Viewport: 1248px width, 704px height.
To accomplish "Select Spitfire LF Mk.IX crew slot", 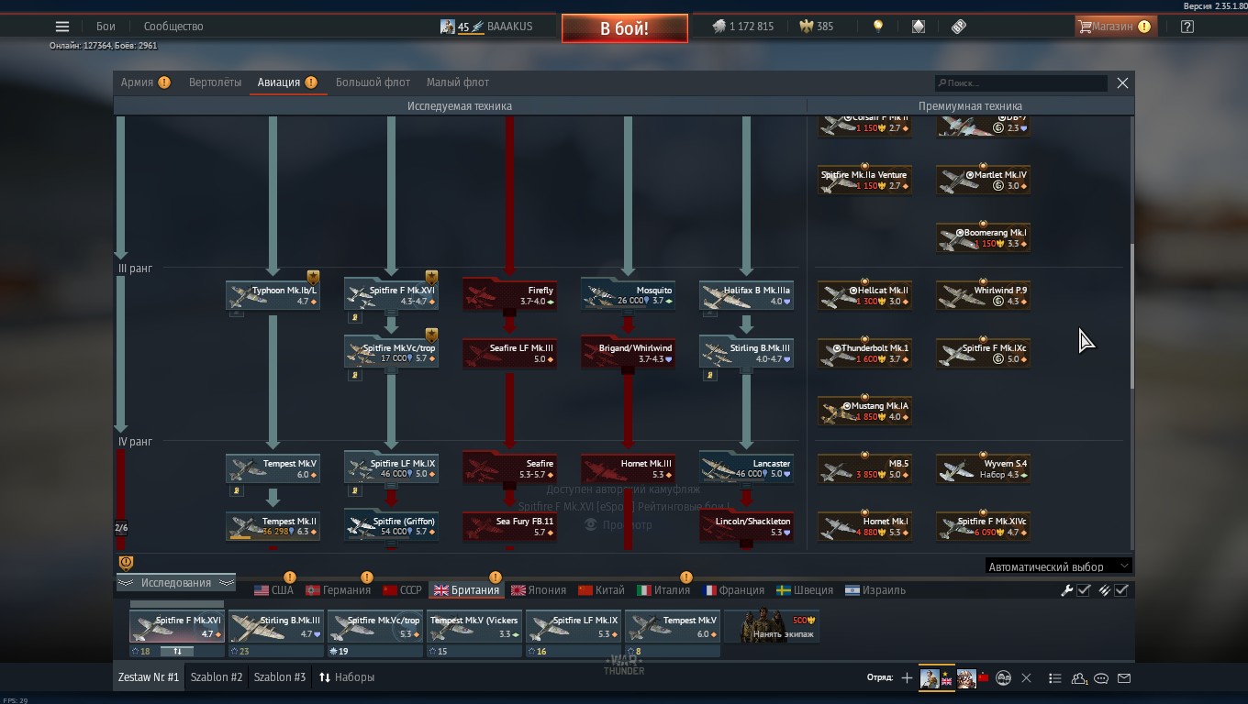I will point(574,628).
